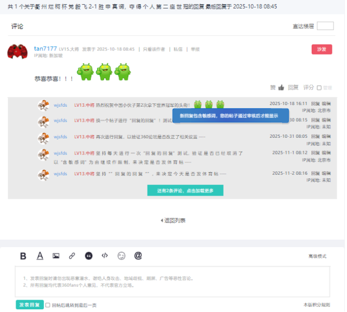347x312 pixels.
Task: Edit the 2025-10-18 16:11 comment
Action: 326,103
